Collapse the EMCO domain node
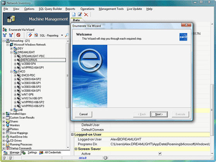 click(x=12, y=72)
